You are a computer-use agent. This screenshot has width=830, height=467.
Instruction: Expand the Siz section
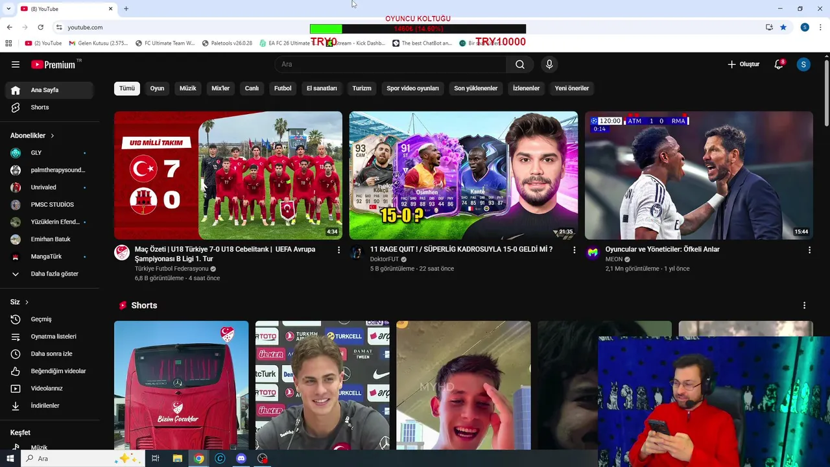19,302
